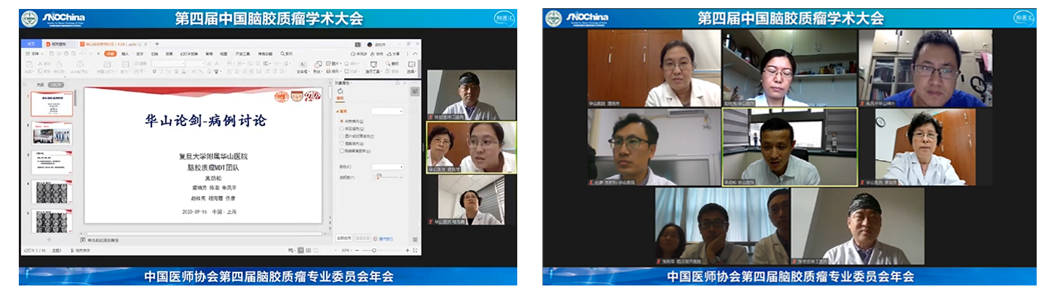Select the solid fill radio button
The width and height of the screenshot is (1054, 293).
(342, 121)
